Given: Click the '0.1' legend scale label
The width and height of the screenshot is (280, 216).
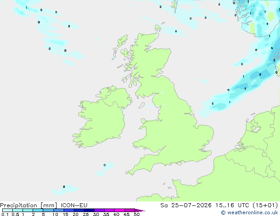Looking at the screenshot, I should [x=5, y=214].
